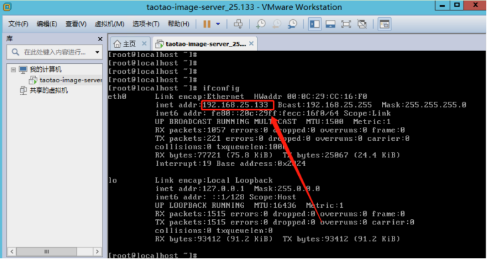Open the 编辑(E) menu

click(47, 24)
